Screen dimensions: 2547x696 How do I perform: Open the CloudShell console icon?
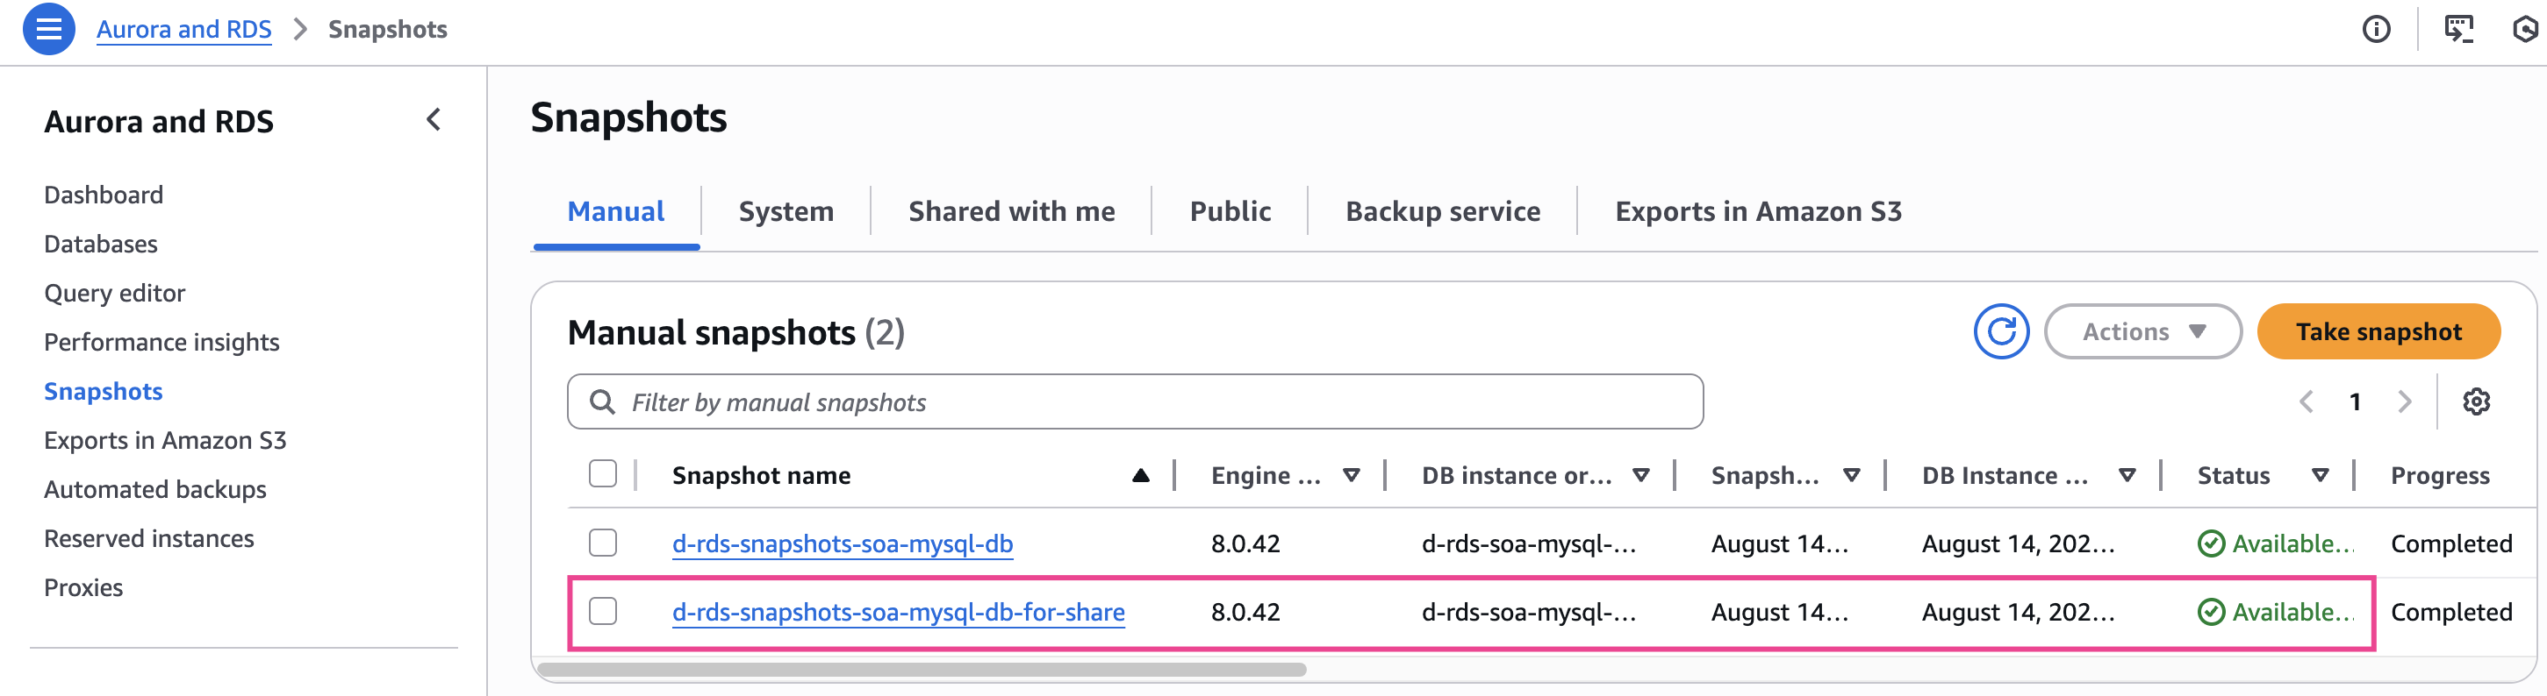[2458, 30]
